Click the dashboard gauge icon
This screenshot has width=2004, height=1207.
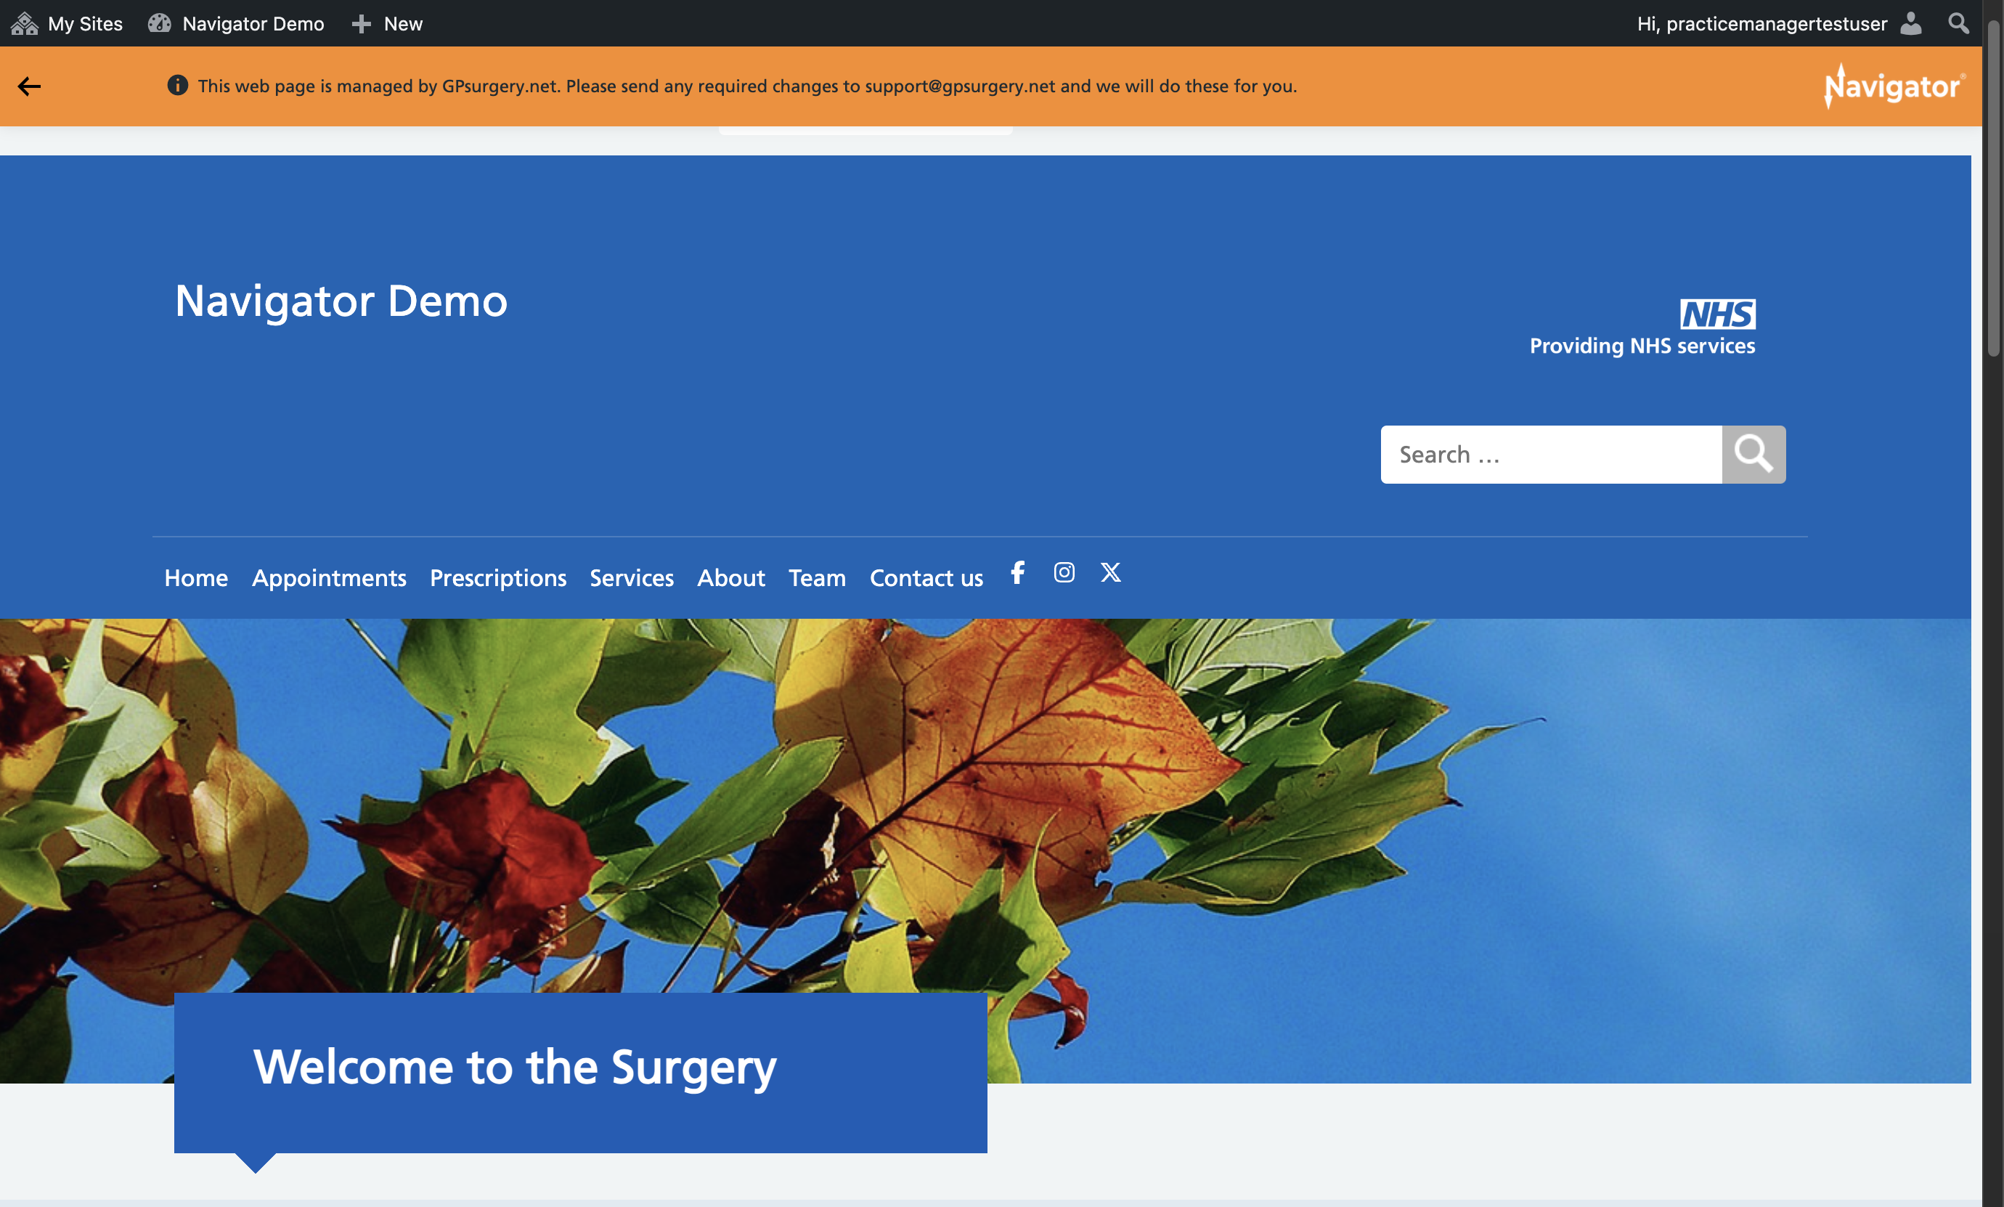click(x=159, y=23)
